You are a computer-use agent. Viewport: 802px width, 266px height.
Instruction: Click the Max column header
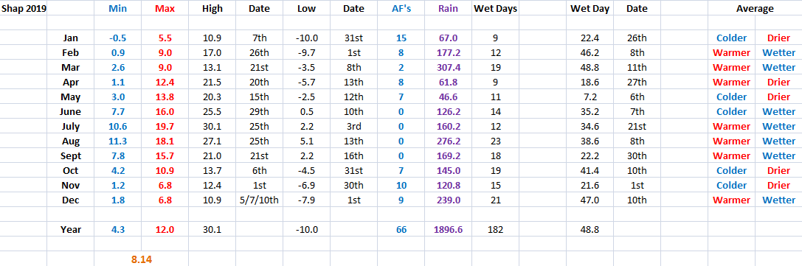click(165, 8)
